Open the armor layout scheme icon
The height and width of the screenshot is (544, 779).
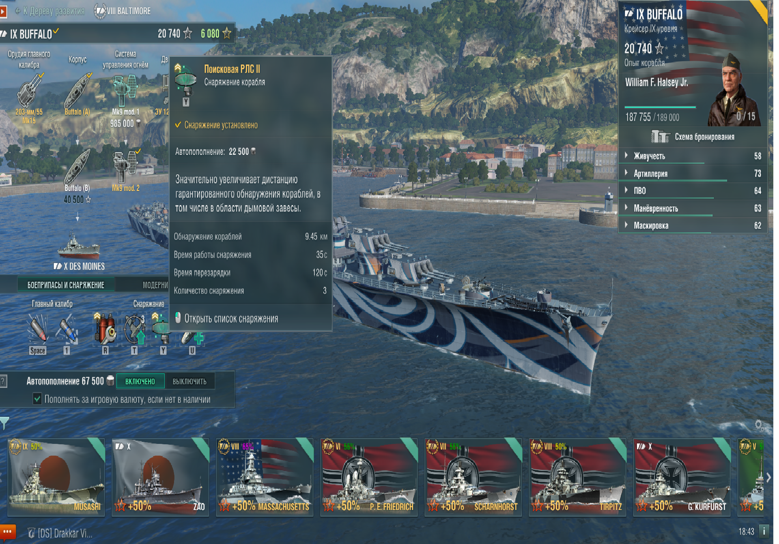click(660, 137)
